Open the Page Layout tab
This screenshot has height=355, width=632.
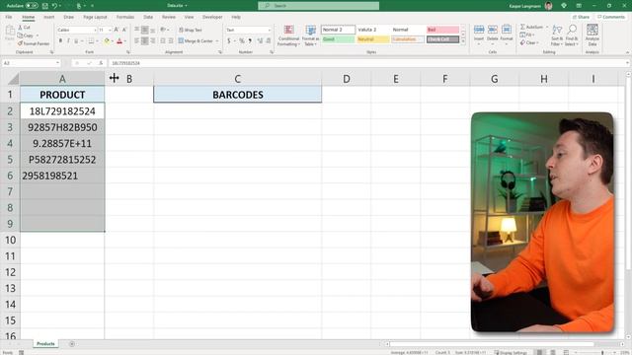coord(95,17)
